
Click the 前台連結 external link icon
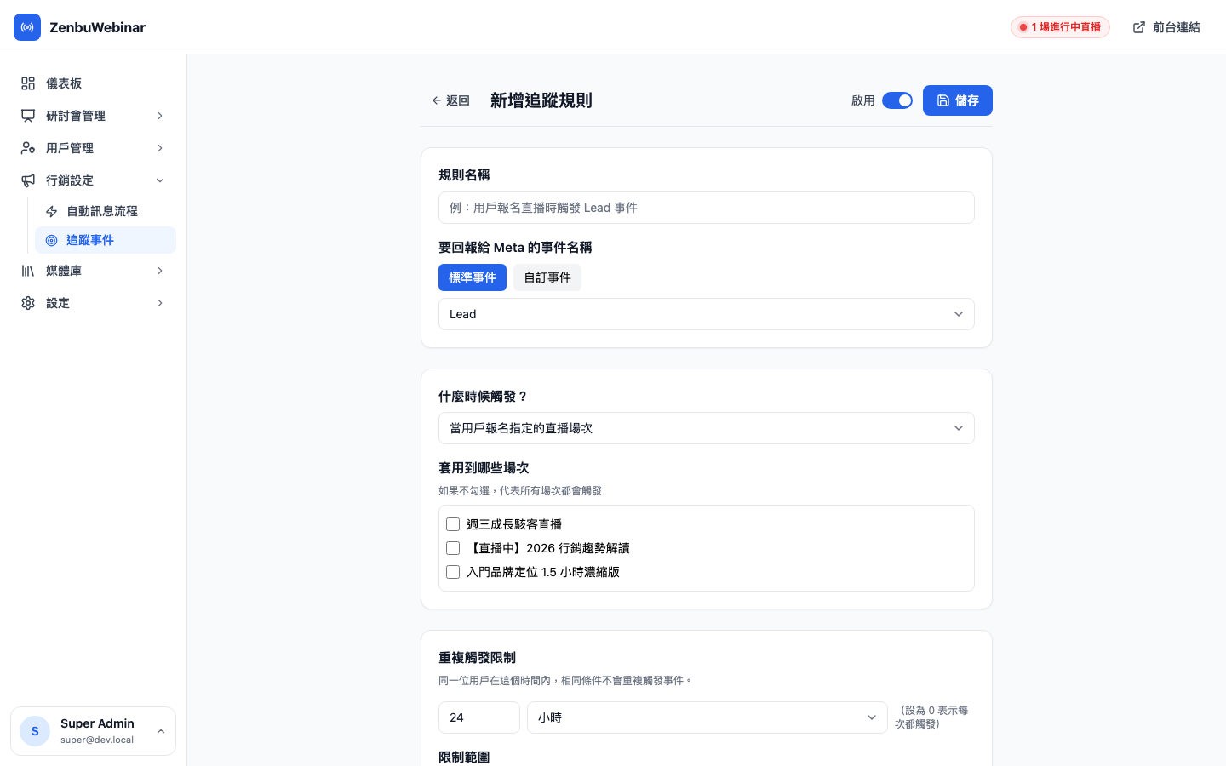tap(1139, 27)
